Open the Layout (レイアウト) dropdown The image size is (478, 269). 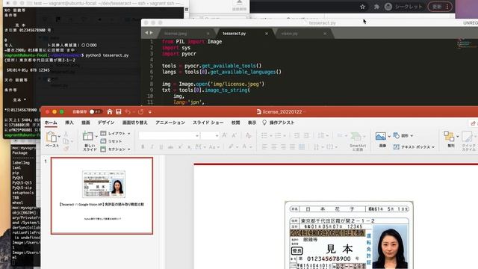[x=116, y=133]
